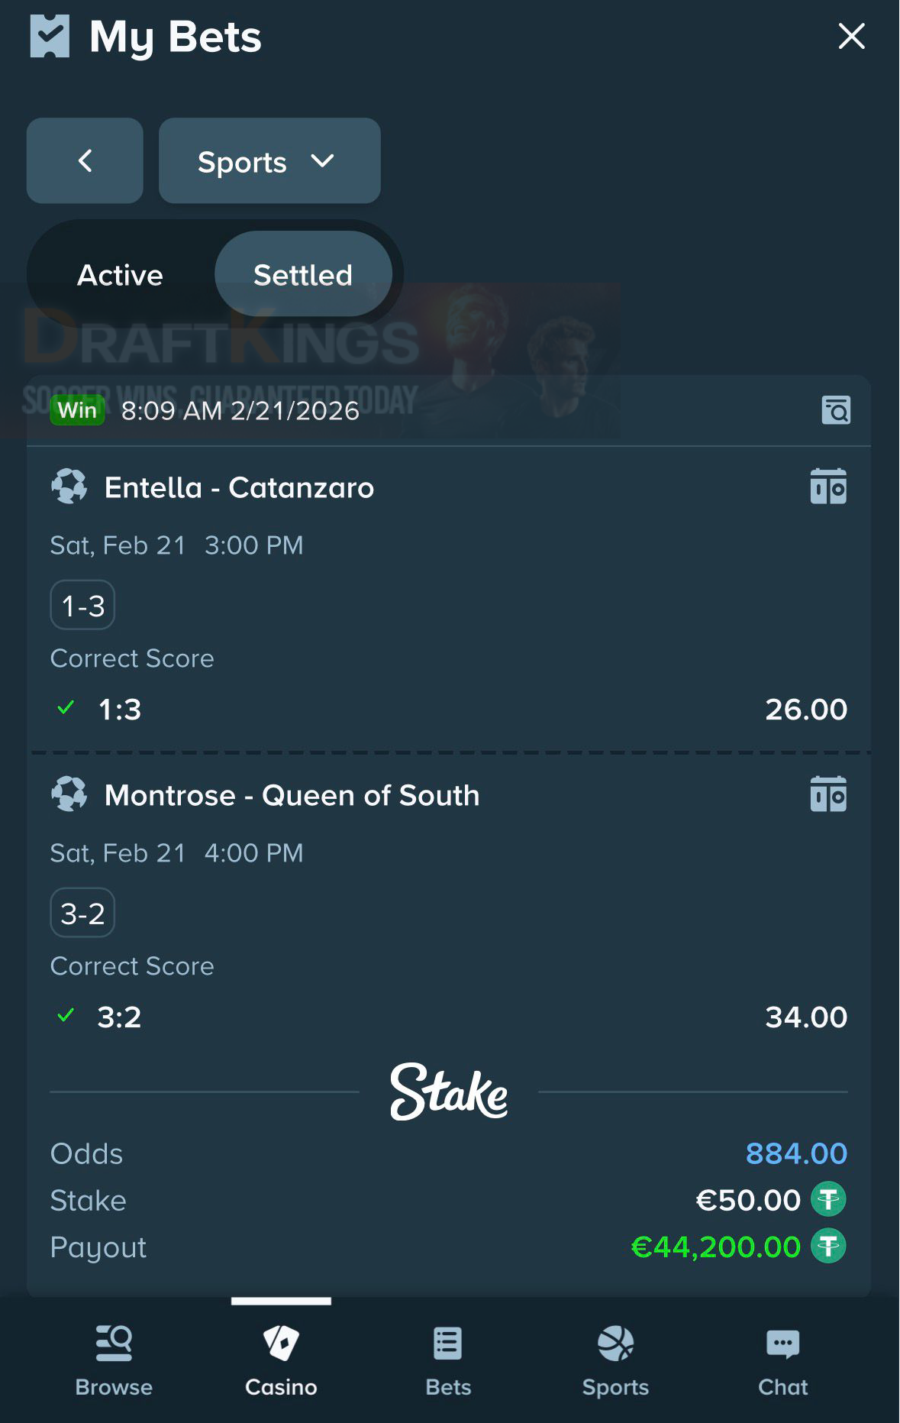Click the 1-3 final score badge
The width and height of the screenshot is (900, 1423).
(82, 606)
